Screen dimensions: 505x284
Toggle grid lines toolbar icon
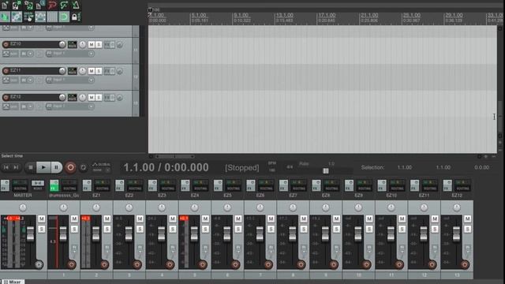(52, 17)
